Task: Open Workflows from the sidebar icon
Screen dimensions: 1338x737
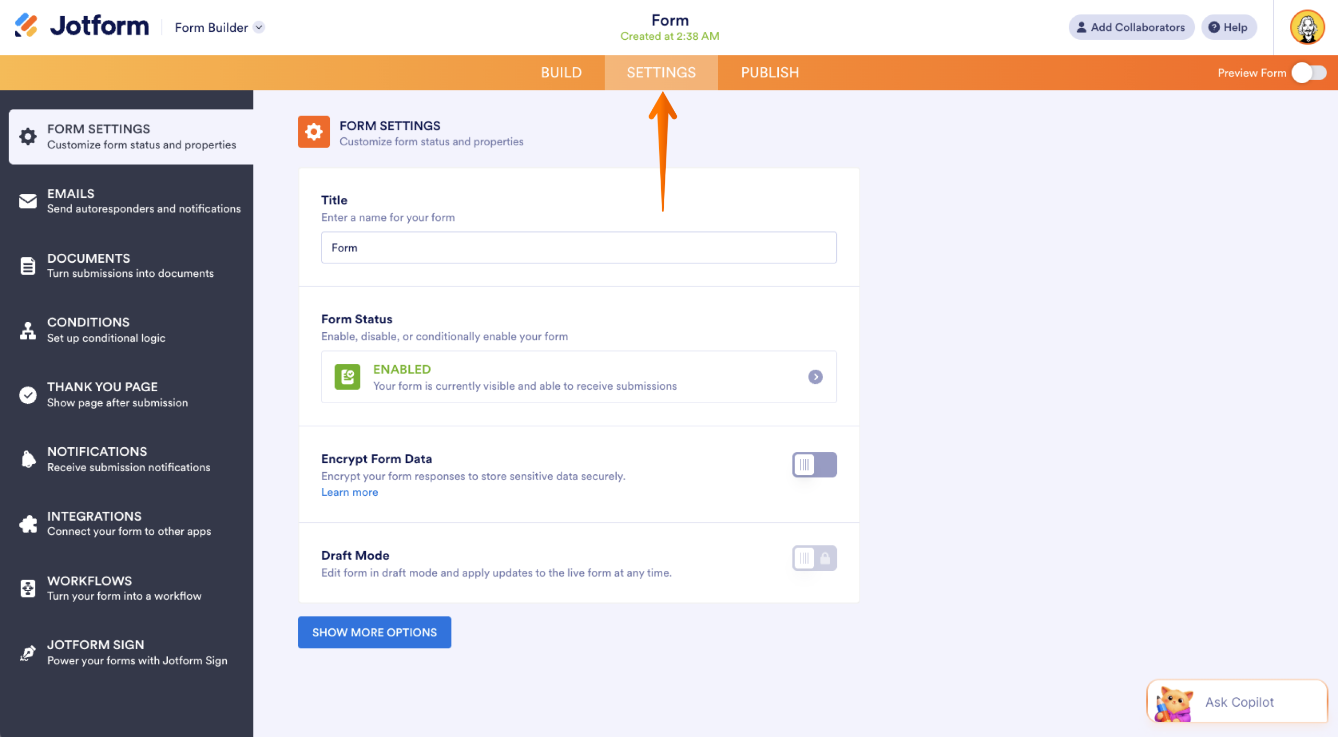Action: pos(27,588)
